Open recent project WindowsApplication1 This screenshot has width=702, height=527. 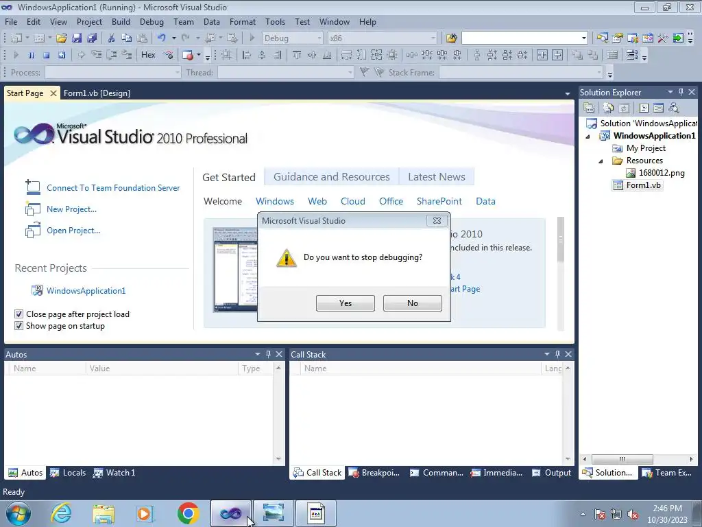pos(86,291)
